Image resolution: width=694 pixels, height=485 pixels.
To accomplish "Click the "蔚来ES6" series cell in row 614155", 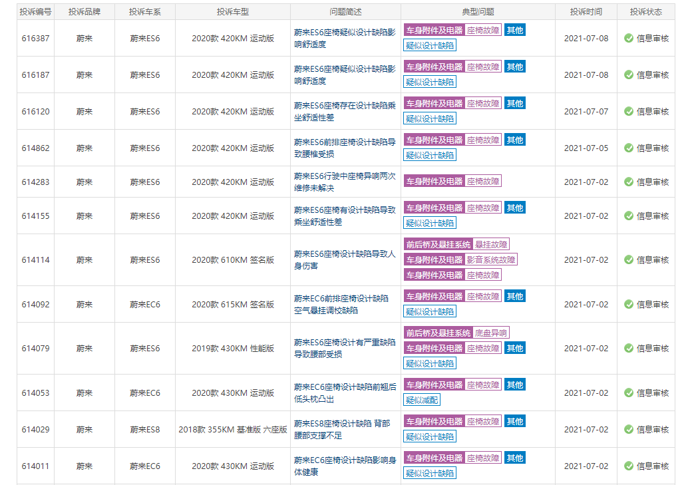I will coord(145,216).
